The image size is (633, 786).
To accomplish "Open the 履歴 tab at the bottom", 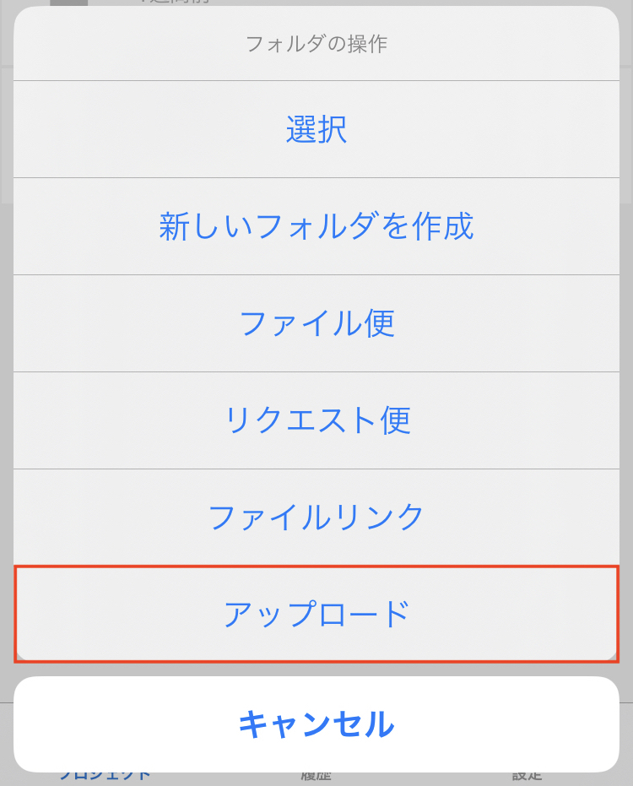I will pos(316,777).
